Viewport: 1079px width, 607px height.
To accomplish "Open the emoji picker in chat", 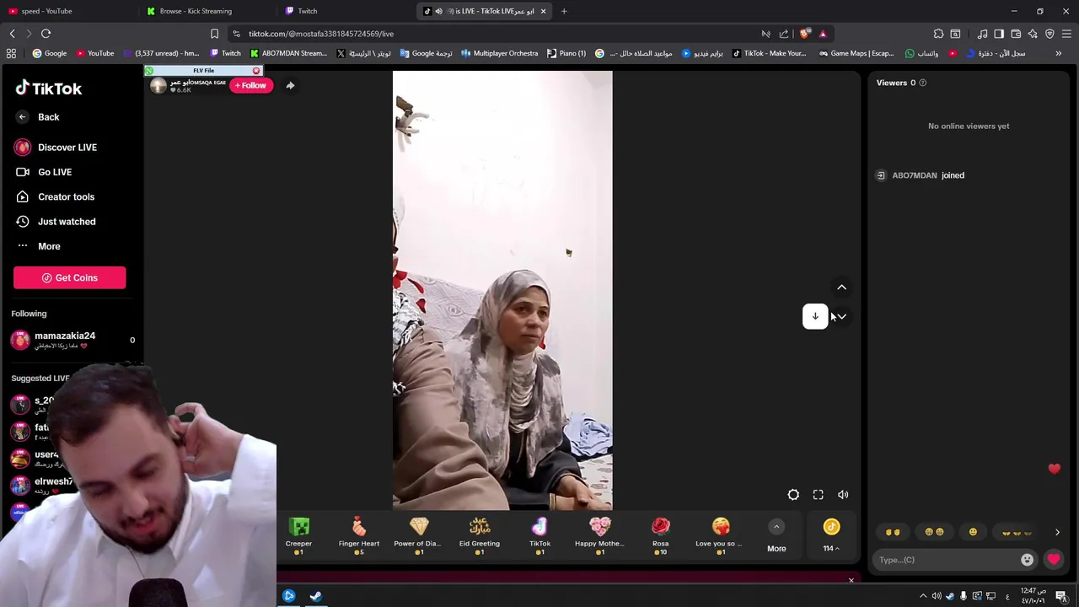I will pos(1027,560).
